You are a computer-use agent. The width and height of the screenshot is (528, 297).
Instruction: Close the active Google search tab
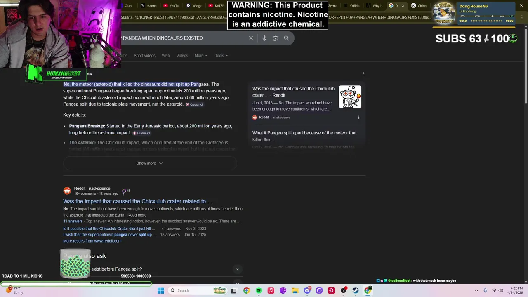[403, 6]
